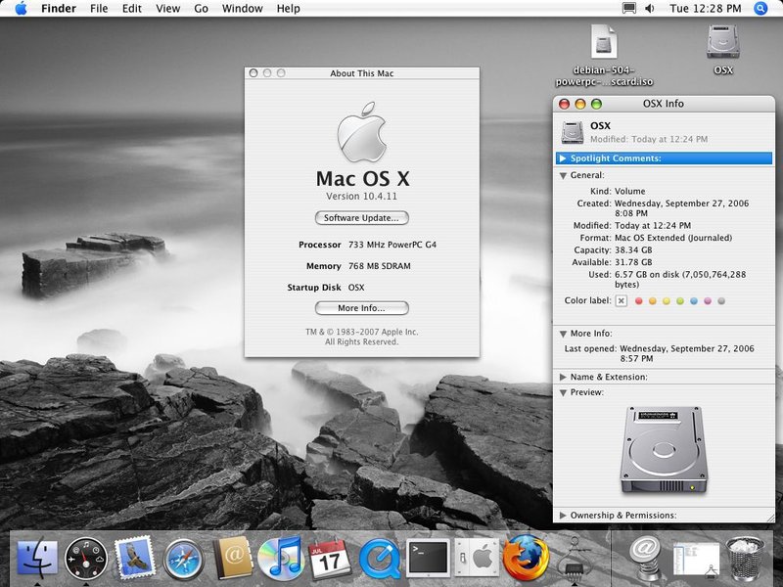783x587 pixels.
Task: Restore the minimized window from the Dock
Action: pyautogui.click(x=696, y=560)
